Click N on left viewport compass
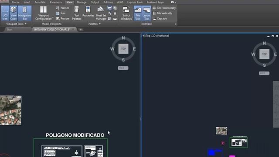 [123, 38]
